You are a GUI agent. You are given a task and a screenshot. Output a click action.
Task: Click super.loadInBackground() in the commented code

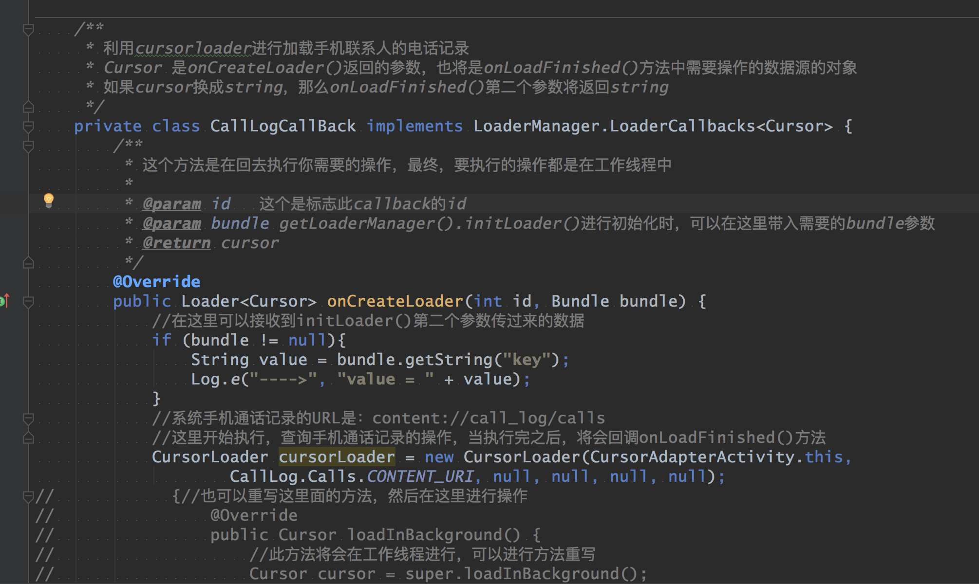pos(522,574)
